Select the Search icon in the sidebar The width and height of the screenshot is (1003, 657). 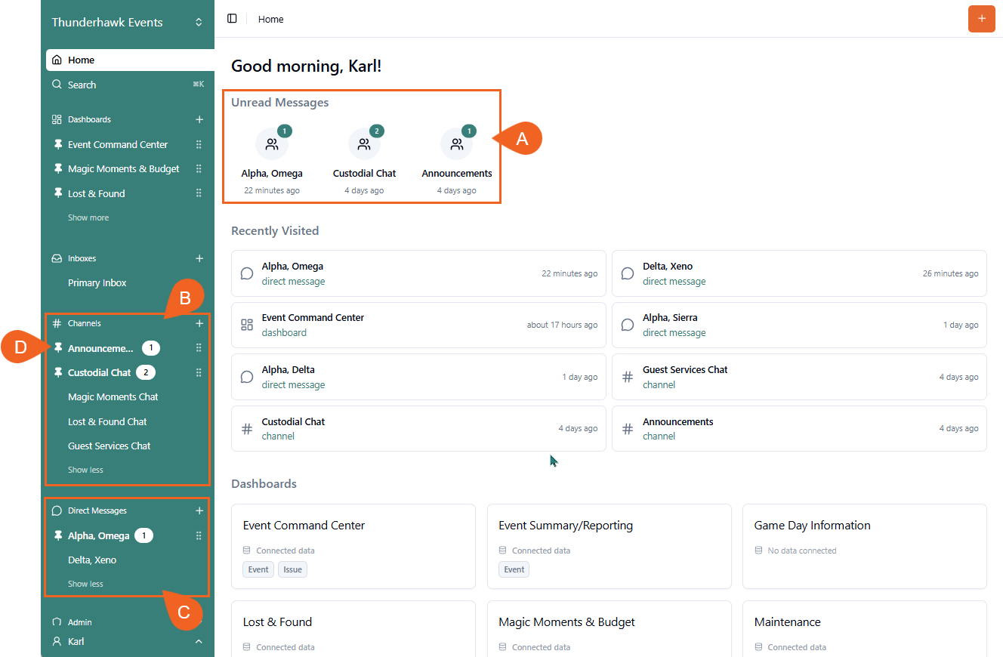57,84
